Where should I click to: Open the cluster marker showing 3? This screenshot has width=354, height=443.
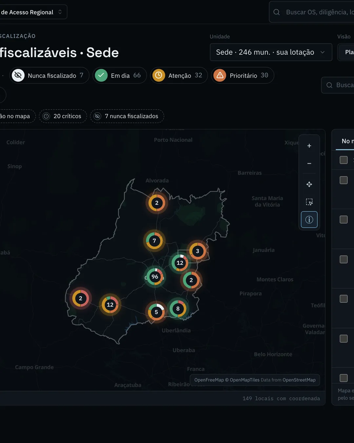pos(197,251)
